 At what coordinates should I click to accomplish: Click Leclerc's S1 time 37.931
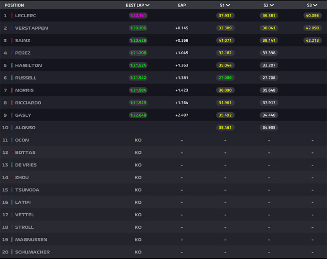pyautogui.click(x=225, y=16)
